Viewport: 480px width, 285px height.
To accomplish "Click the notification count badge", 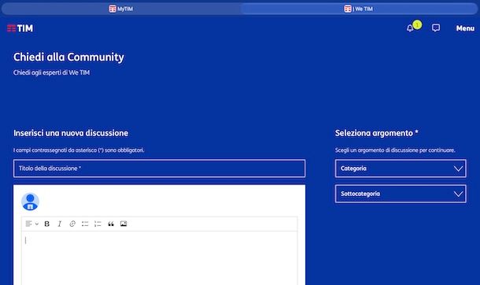I will coord(417,24).
